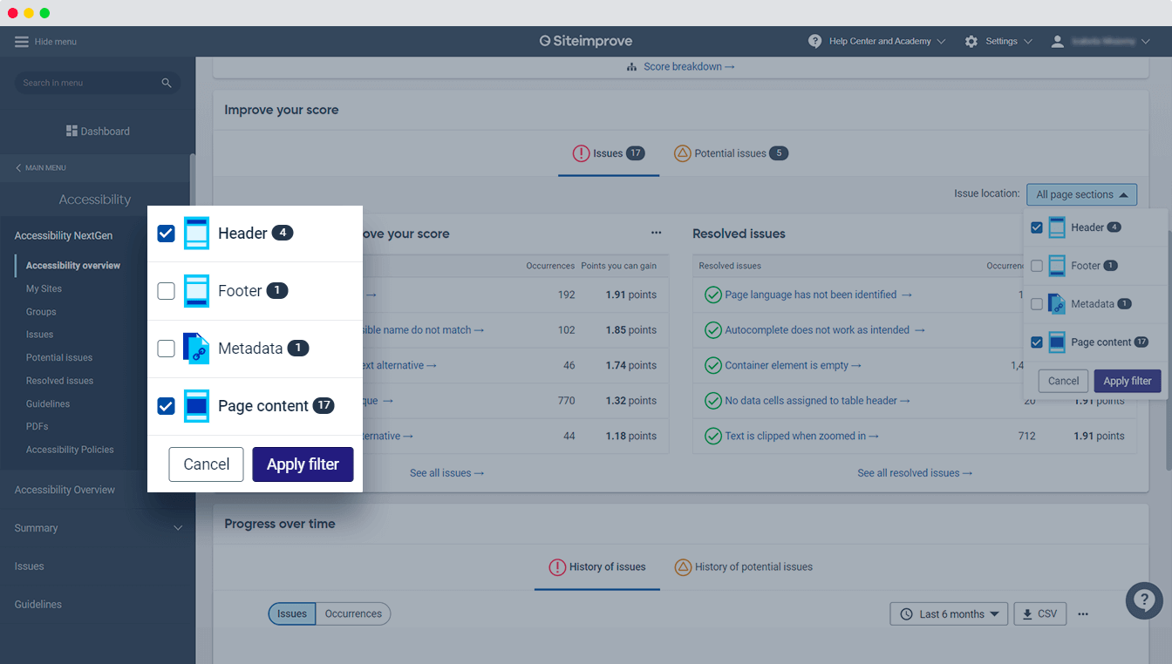Open Groups in sidebar
The image size is (1172, 664).
41,312
